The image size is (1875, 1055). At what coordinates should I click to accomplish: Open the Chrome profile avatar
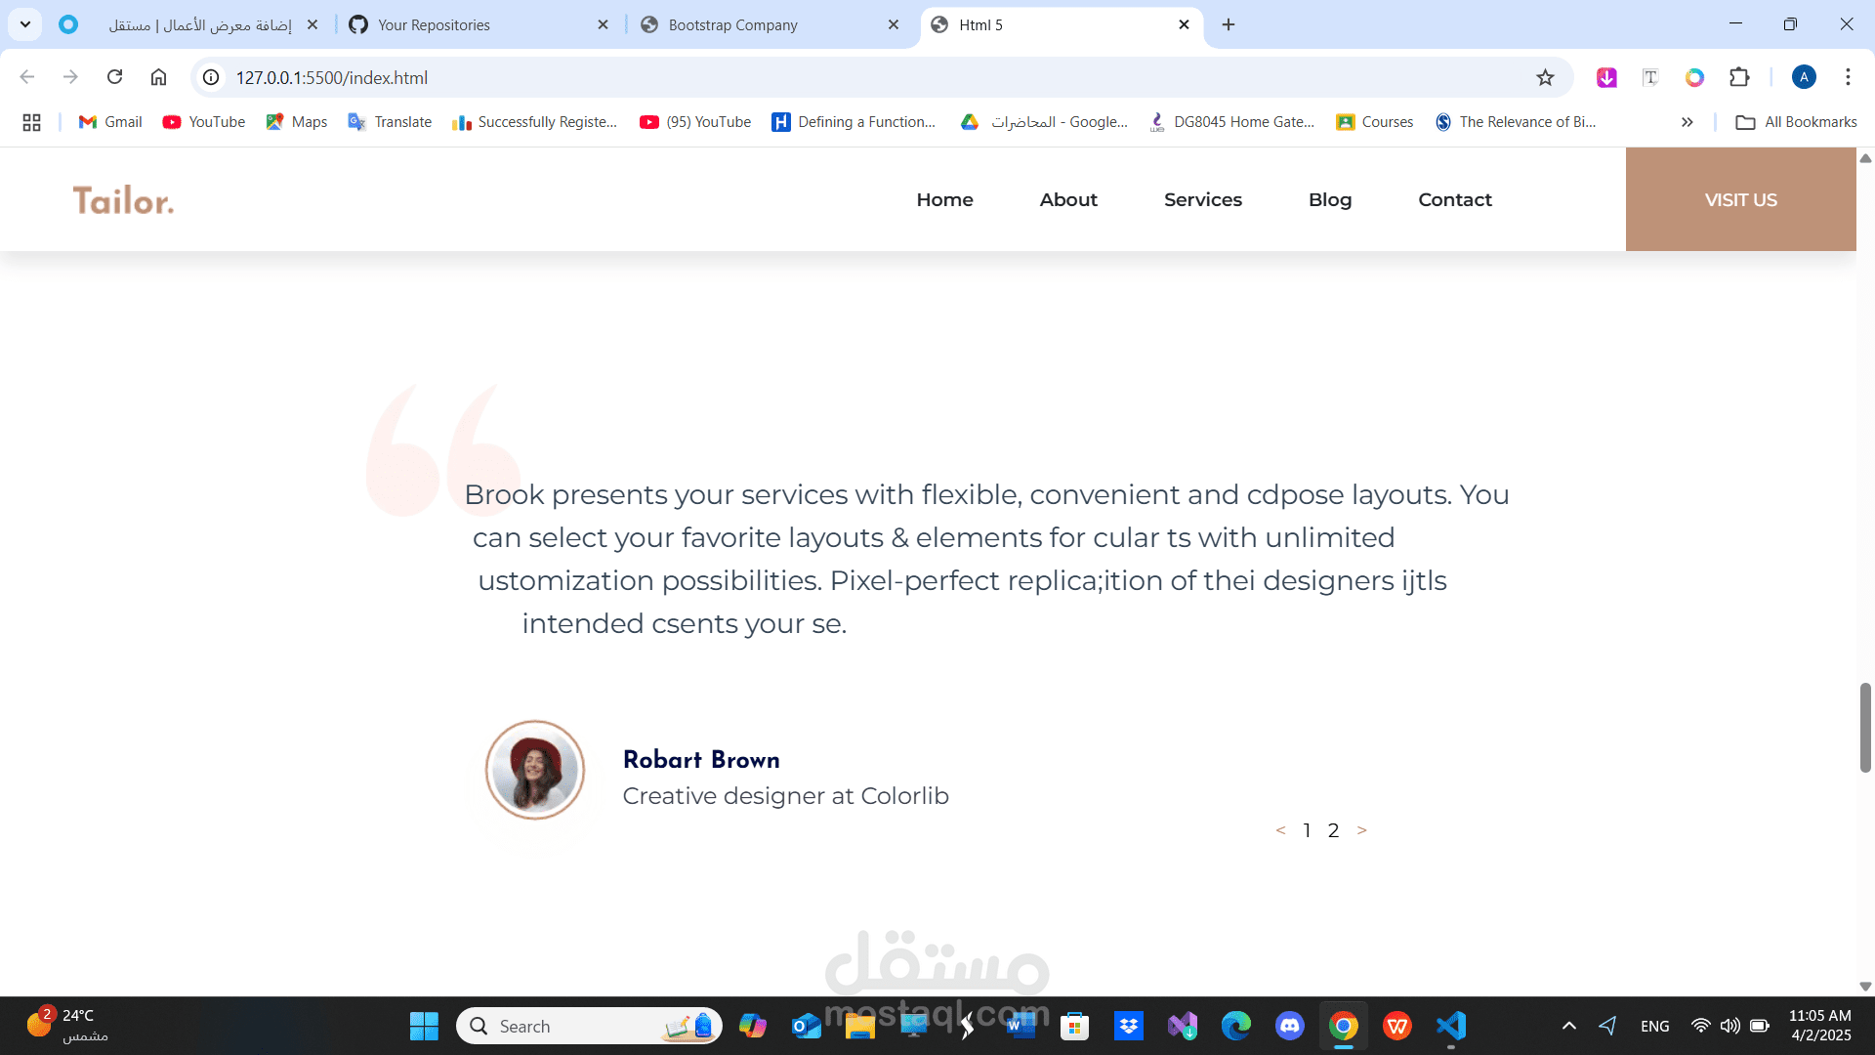tap(1804, 77)
